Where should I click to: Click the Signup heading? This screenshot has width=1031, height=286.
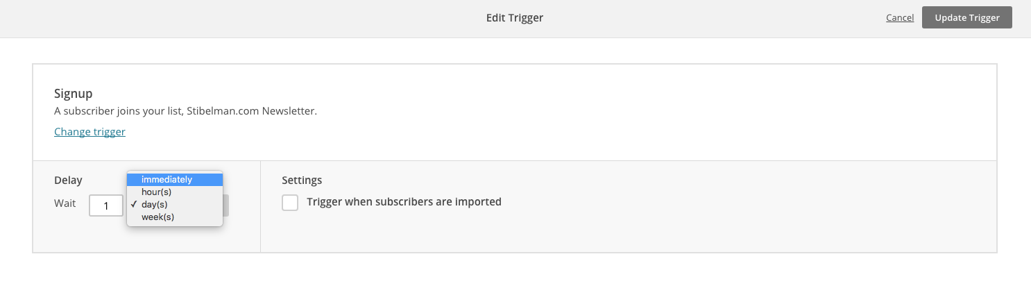(74, 93)
